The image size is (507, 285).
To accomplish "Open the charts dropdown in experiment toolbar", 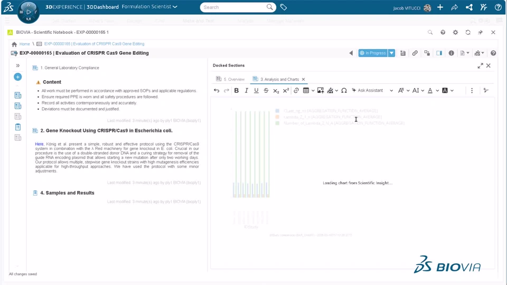I will coord(479,53).
